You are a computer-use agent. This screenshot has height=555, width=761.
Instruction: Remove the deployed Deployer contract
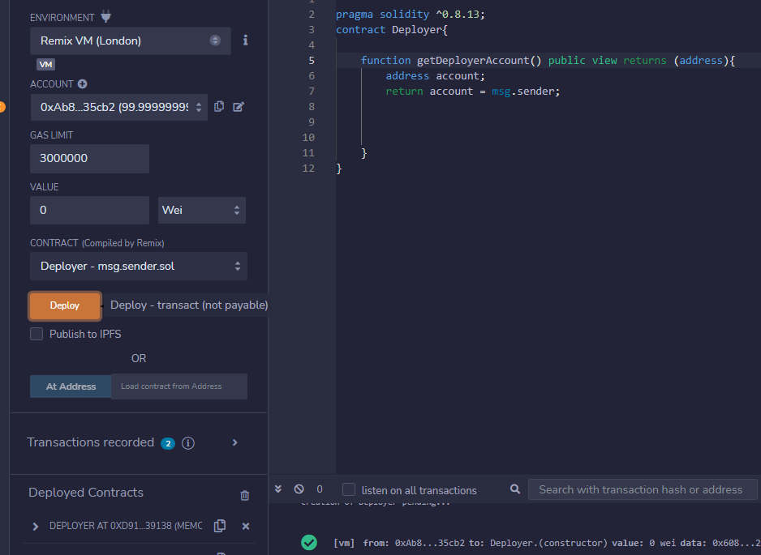[246, 527]
